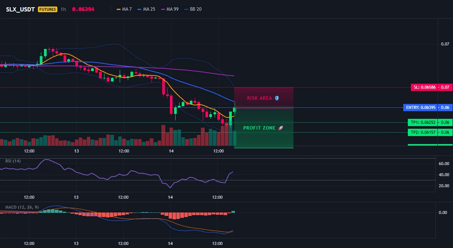This screenshot has height=248, width=453.
Task: Click the 20.00 RSI scale value
Action: 444,186
